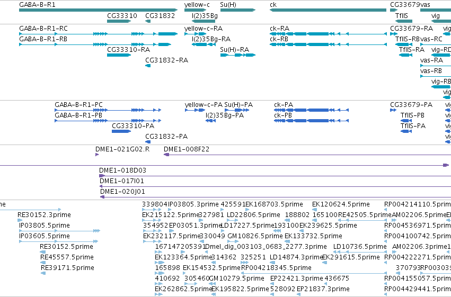
Task: Open the TfIIS-PA CDS label
Action: coord(413,126)
